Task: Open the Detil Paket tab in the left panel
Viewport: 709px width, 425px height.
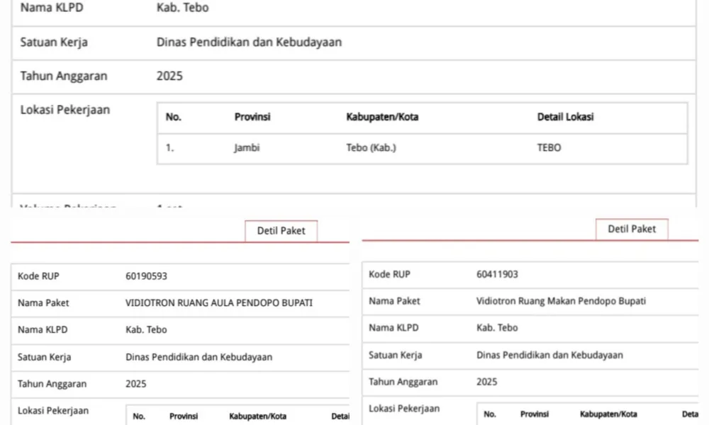Action: pos(281,231)
